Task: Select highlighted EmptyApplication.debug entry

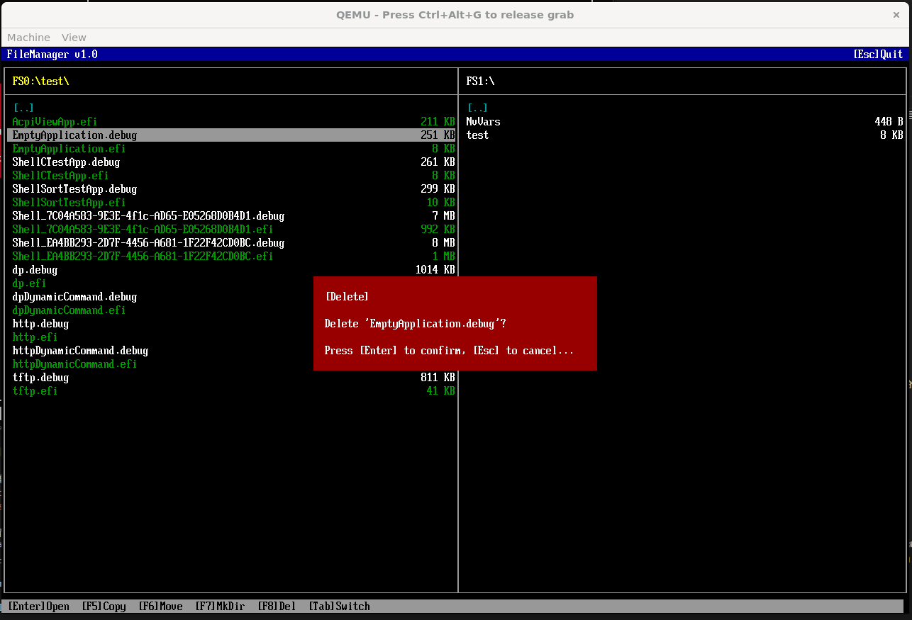Action: (74, 135)
